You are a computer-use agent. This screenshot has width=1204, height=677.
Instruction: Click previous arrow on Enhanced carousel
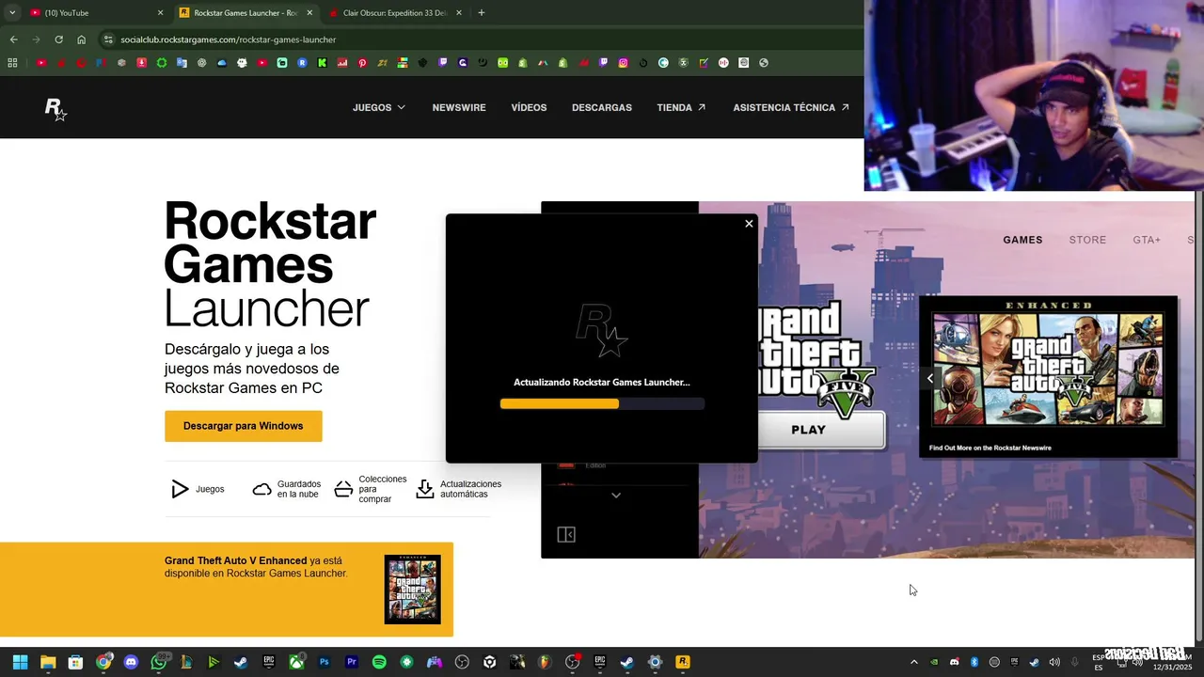[930, 379]
